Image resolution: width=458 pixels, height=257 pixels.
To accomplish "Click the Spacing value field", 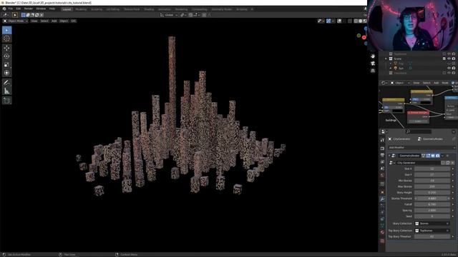I will [432, 211].
